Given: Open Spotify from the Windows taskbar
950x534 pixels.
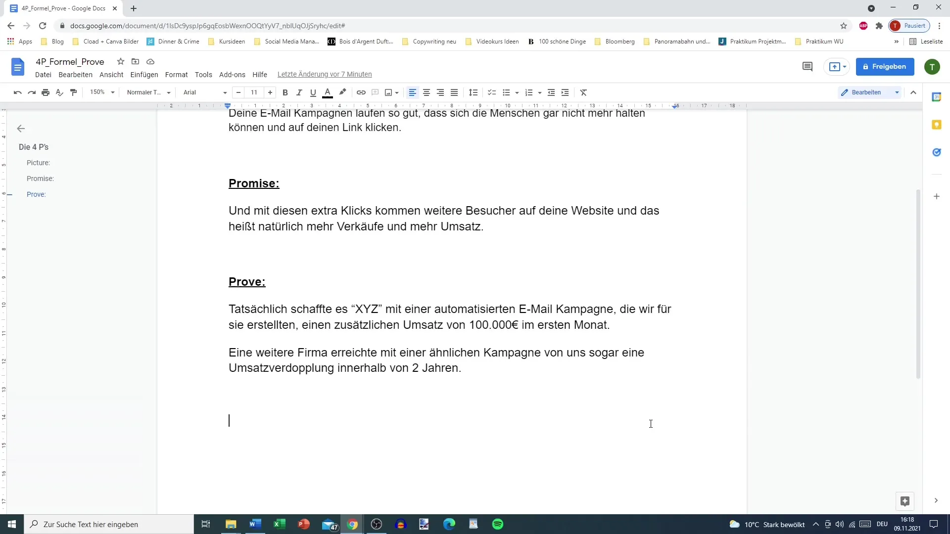Looking at the screenshot, I should pos(498,524).
